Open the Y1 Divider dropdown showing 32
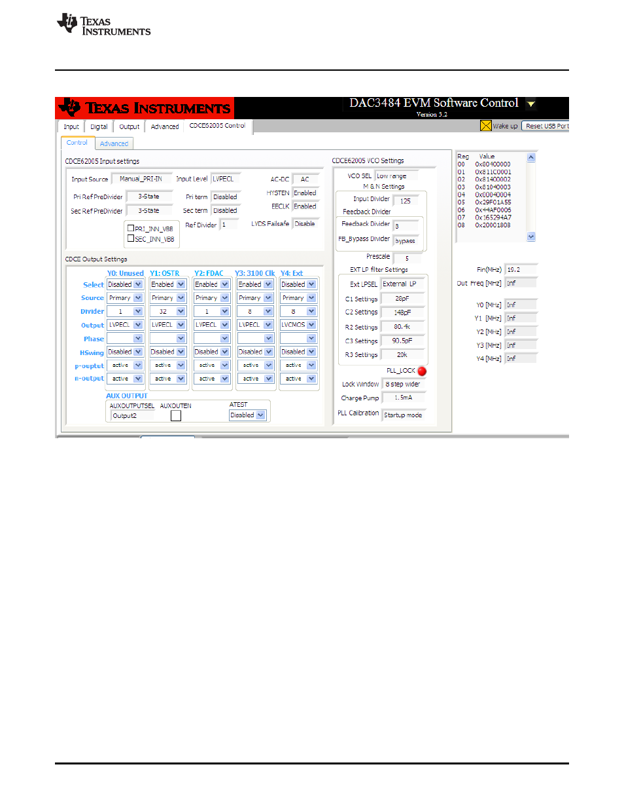Viewport: 624px width, 809px height. 168,312
